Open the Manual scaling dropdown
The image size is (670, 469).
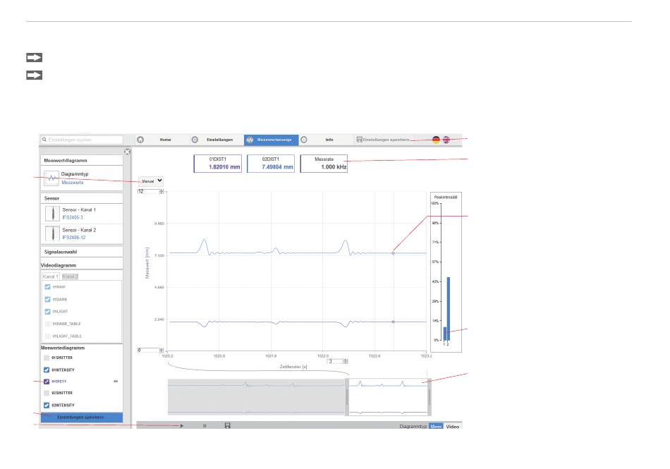coord(151,181)
